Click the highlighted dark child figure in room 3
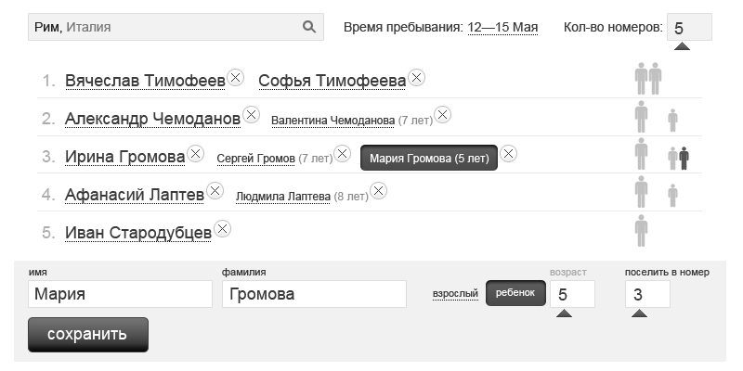 coord(684,159)
